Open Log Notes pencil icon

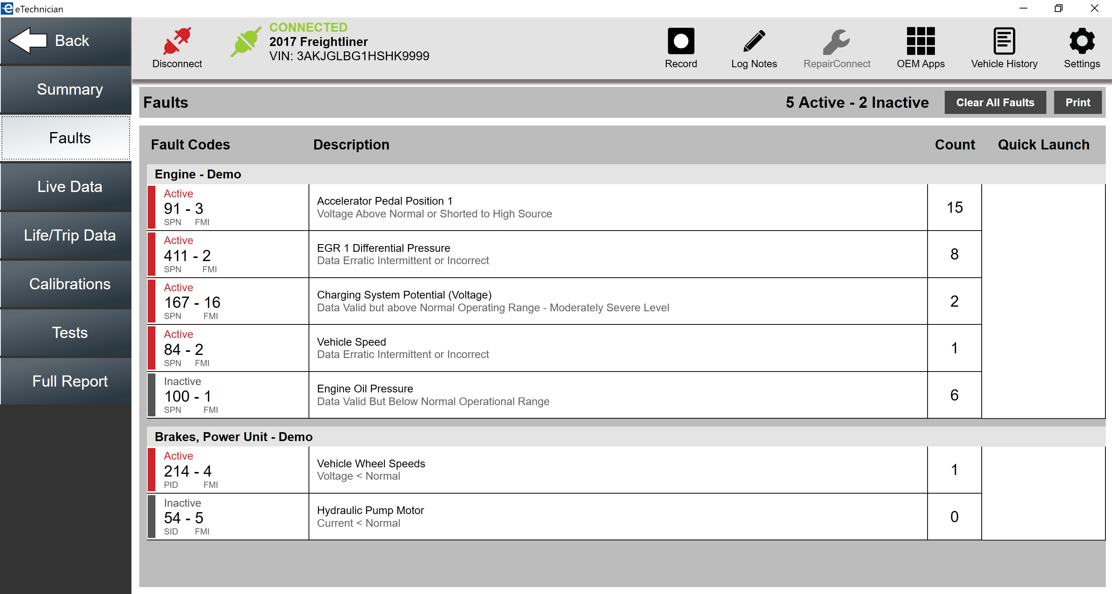tap(754, 41)
